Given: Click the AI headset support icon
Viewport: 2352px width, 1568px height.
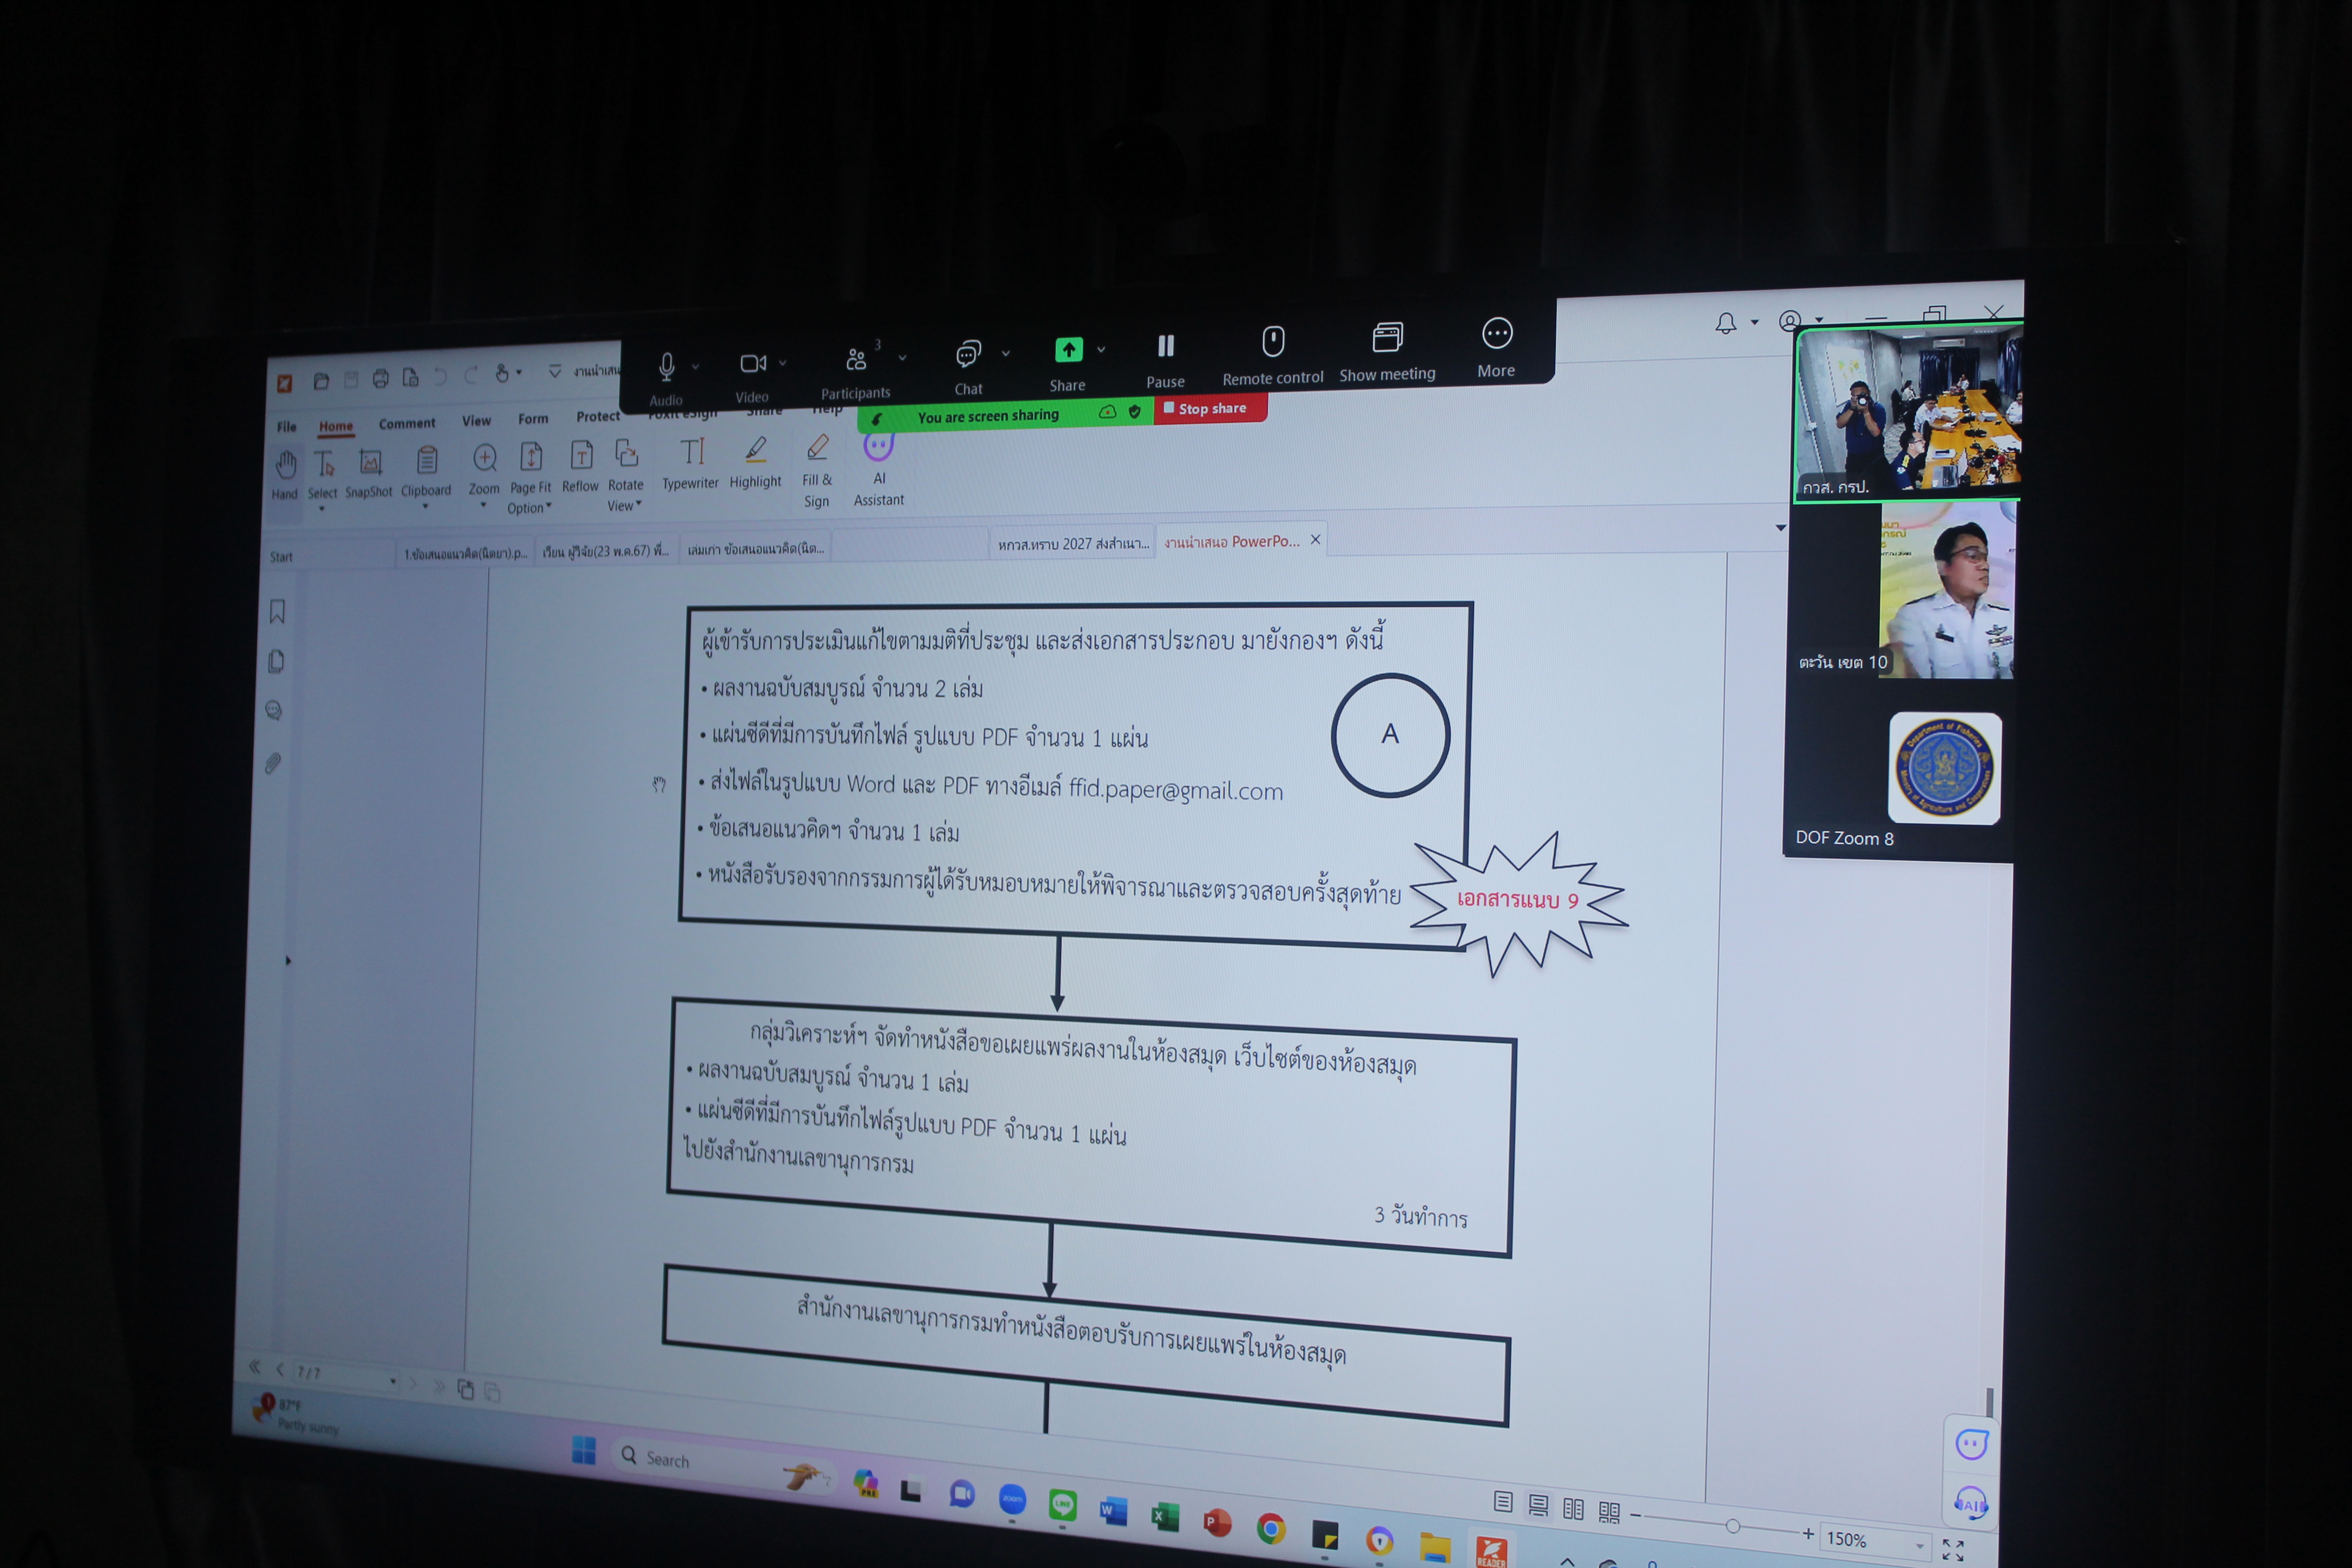Looking at the screenshot, I should tap(1970, 1503).
